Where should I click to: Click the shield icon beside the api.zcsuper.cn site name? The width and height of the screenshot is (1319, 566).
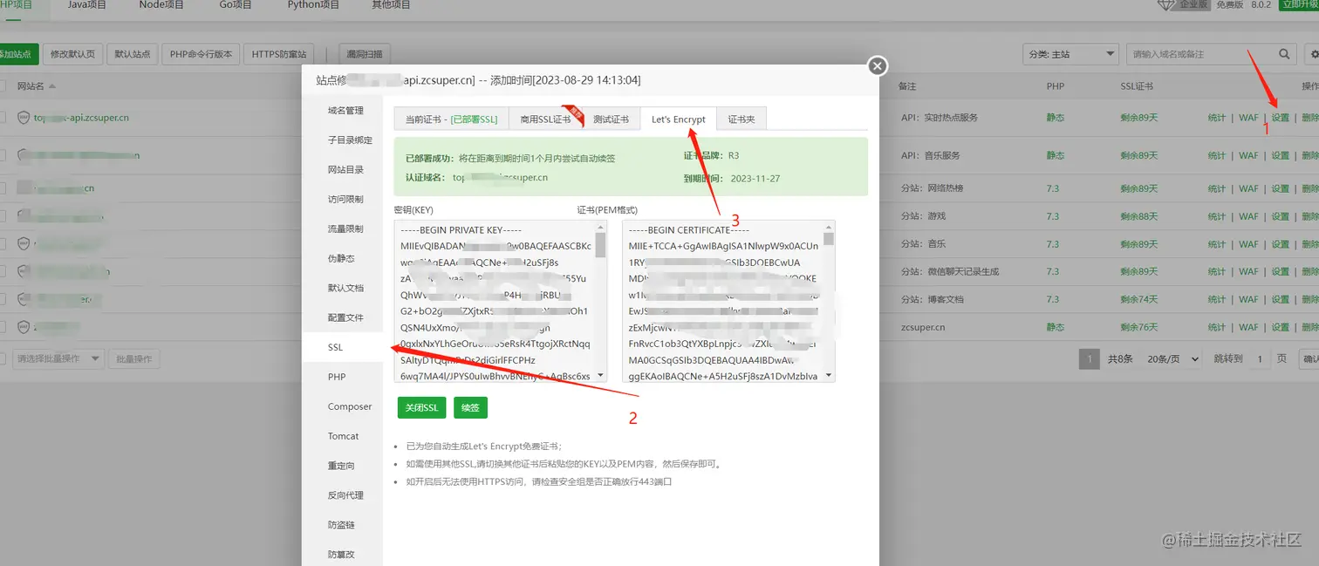[24, 118]
